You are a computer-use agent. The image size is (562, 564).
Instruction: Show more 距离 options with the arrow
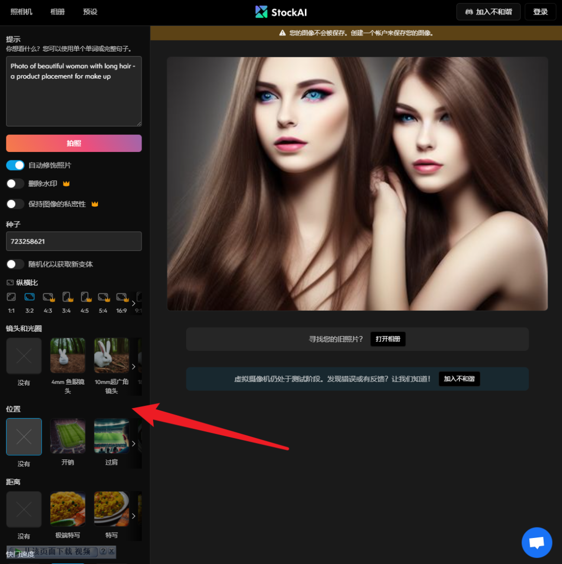point(134,516)
